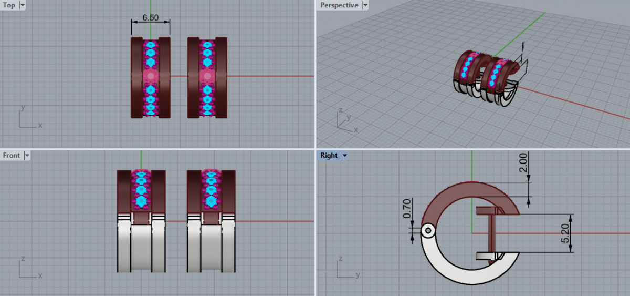This screenshot has width=630, height=296.
Task: Select the 5.20 dimension text
Action: point(565,232)
